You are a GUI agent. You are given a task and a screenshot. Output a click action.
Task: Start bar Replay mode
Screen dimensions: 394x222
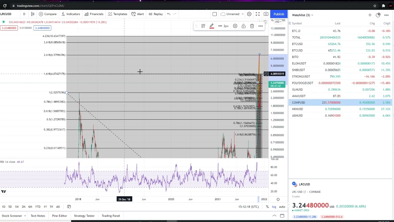click(155, 14)
